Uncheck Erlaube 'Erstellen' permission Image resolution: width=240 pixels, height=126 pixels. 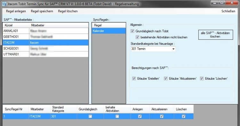point(134,79)
